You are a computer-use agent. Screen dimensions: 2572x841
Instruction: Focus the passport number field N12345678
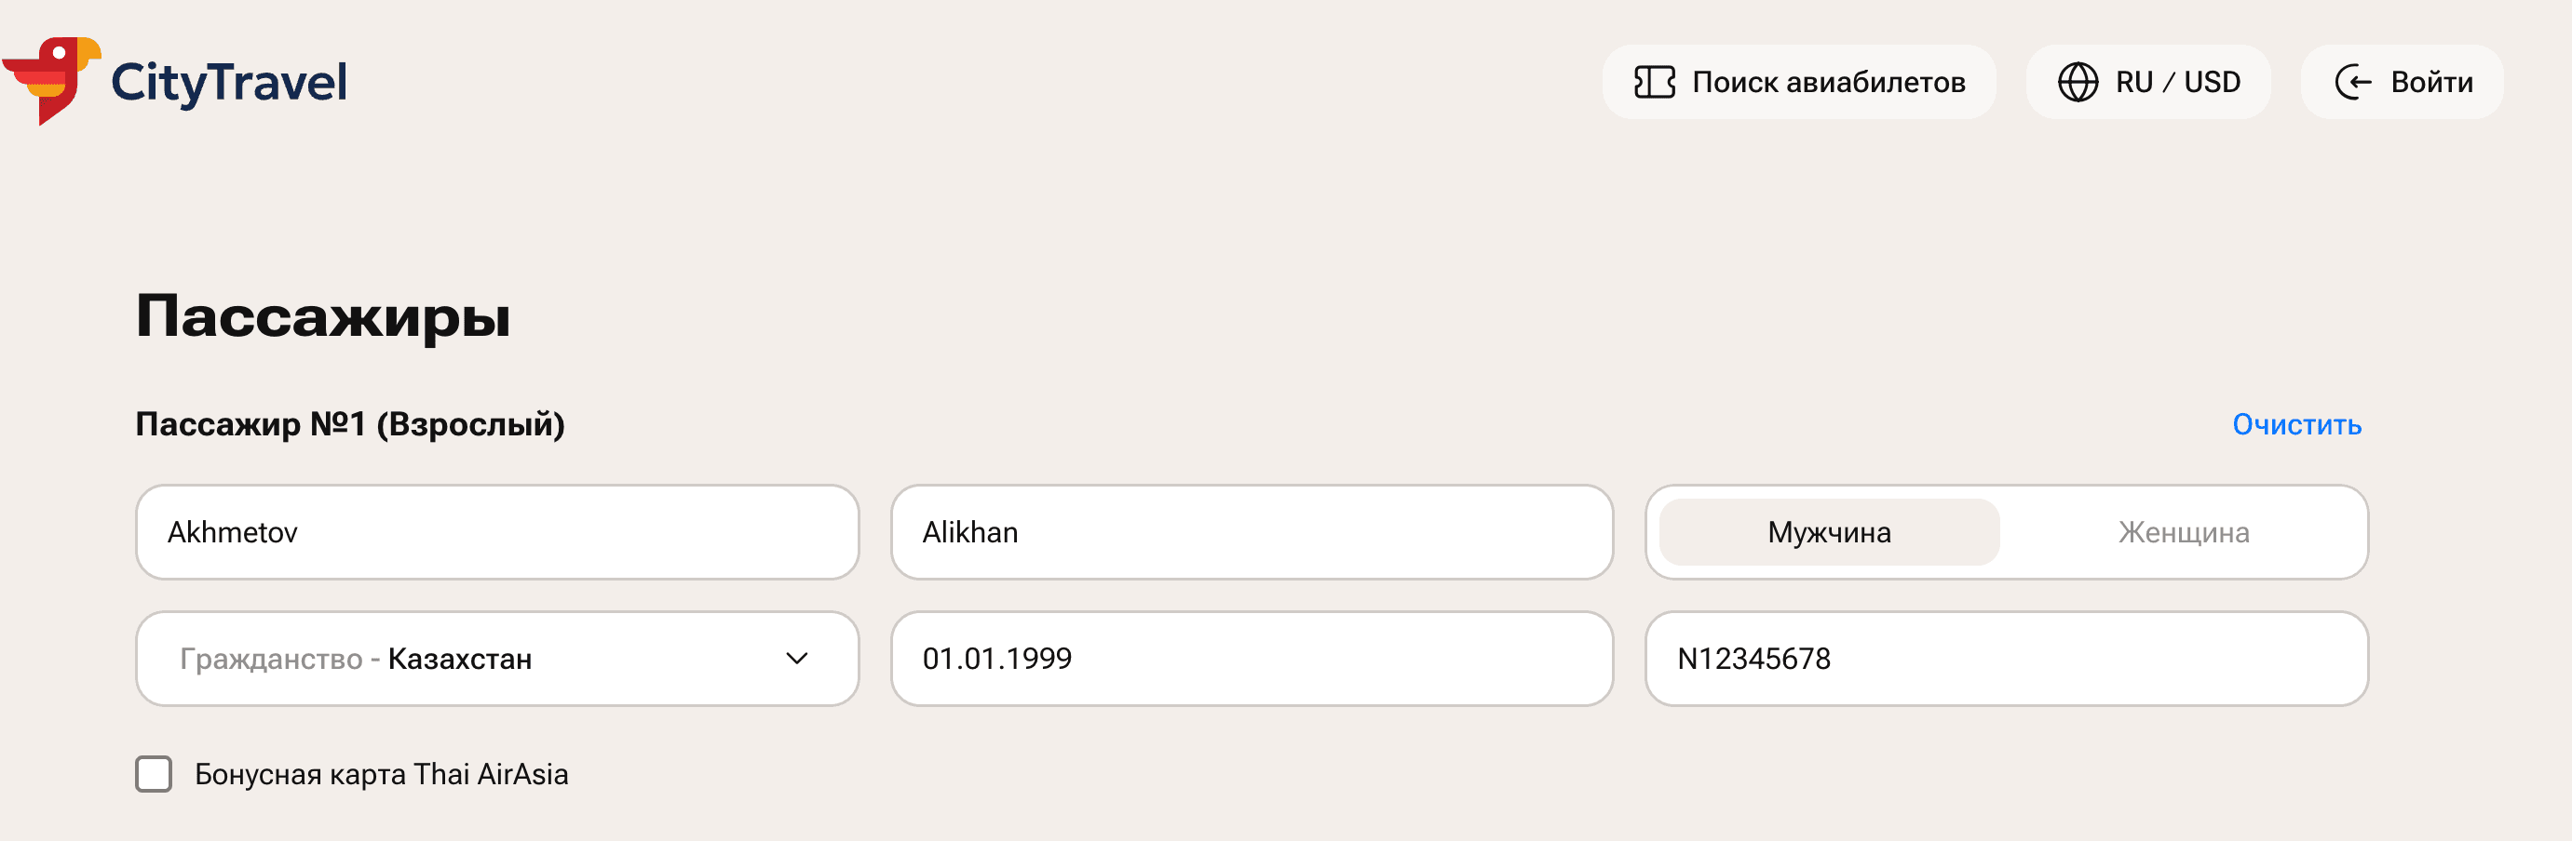[x=2006, y=659]
